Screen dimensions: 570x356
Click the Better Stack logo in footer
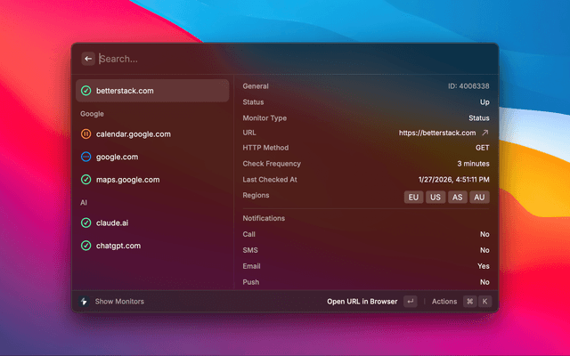[x=84, y=302]
